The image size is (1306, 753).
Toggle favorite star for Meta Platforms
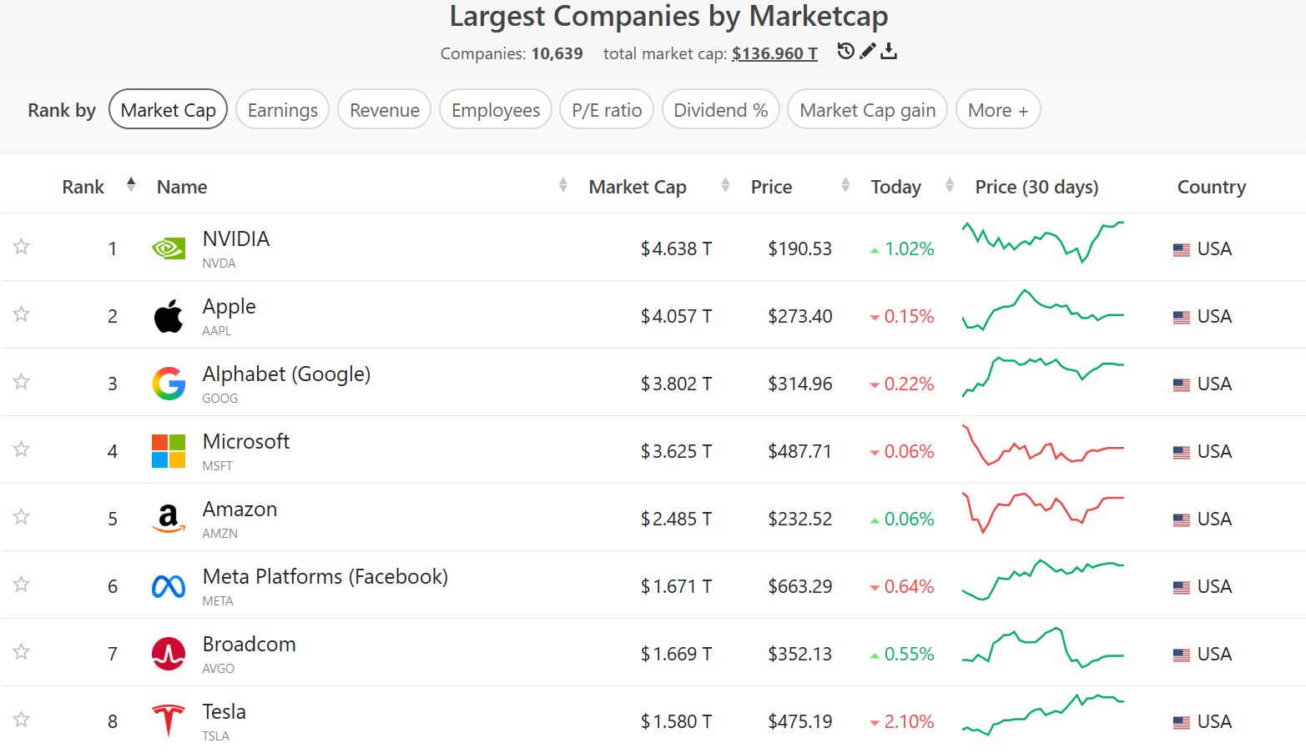(x=22, y=585)
